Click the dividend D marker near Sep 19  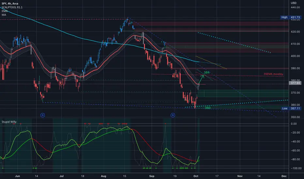[173, 115]
